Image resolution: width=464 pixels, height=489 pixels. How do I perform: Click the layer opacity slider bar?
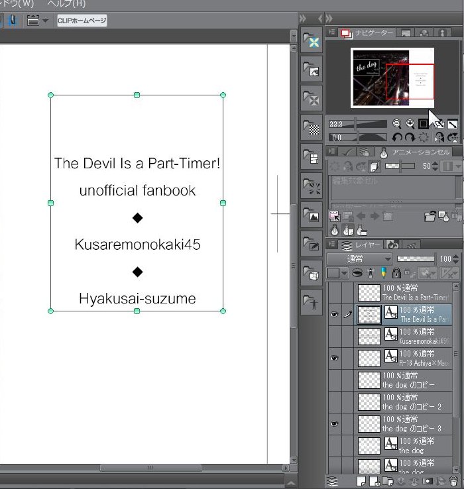coord(416,258)
